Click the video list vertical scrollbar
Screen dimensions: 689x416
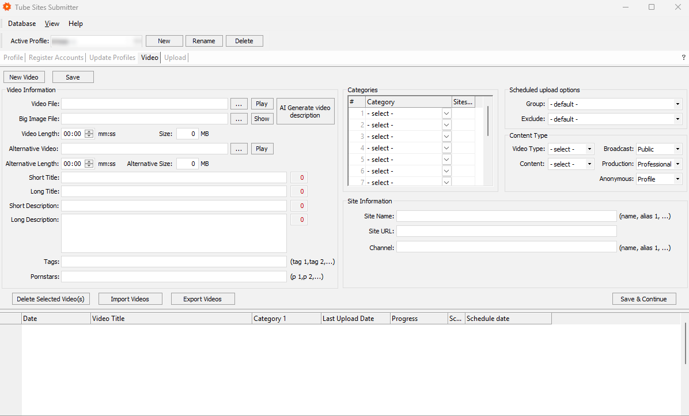point(685,343)
